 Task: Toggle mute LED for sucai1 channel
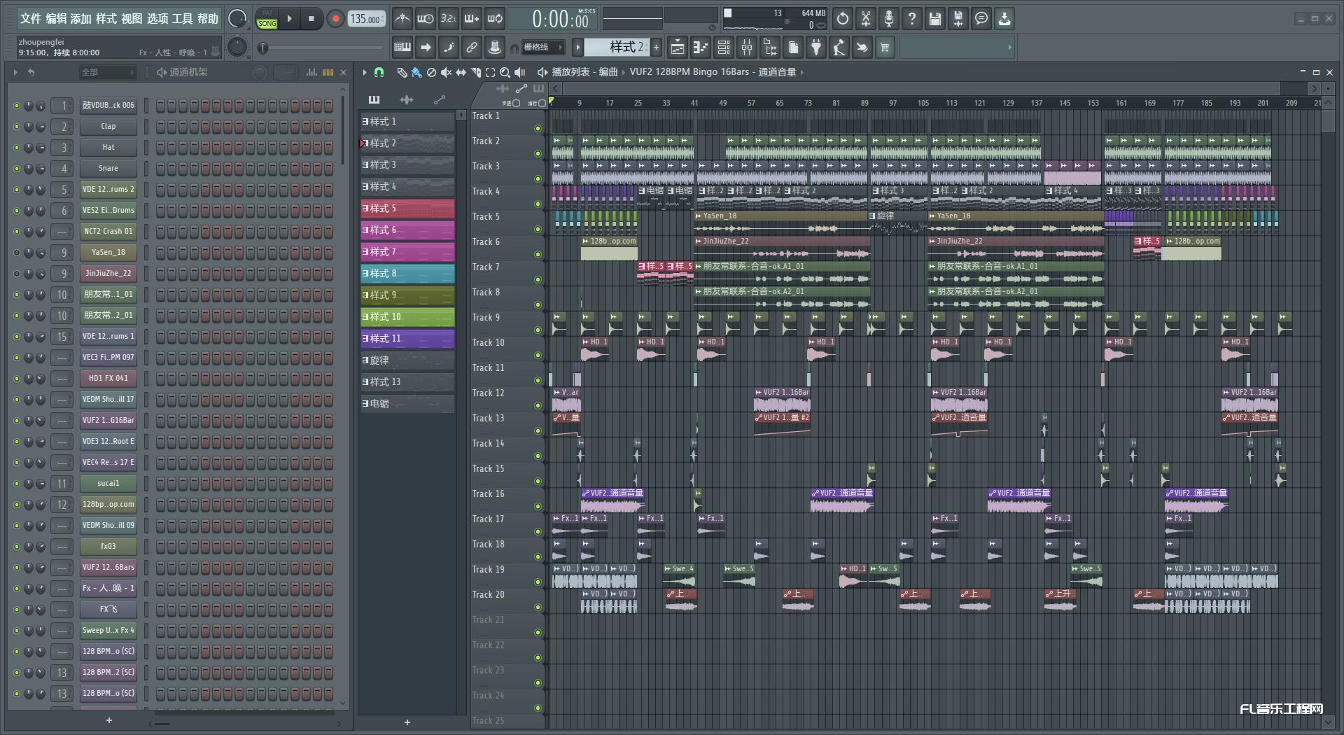[x=17, y=484]
